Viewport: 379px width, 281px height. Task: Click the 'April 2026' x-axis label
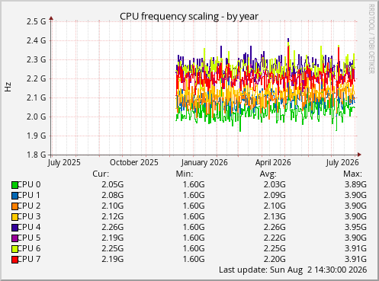coord(273,163)
